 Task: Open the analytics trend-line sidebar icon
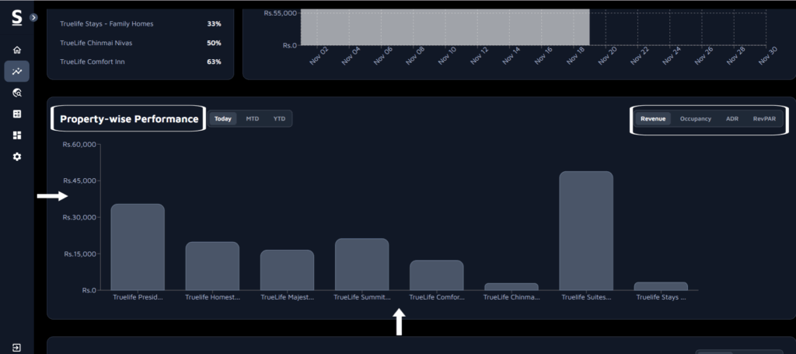coord(17,72)
